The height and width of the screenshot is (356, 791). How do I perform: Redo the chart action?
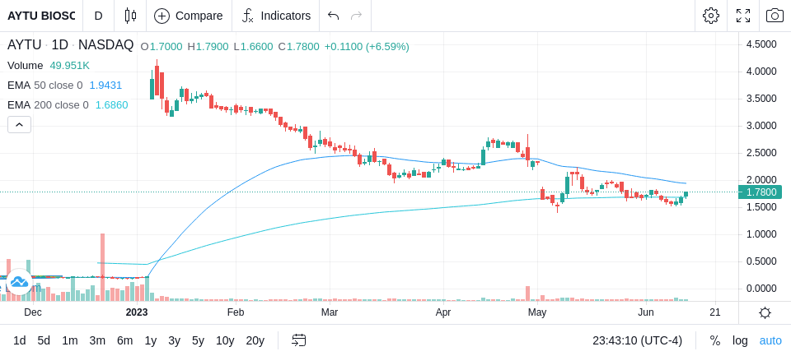point(357,16)
